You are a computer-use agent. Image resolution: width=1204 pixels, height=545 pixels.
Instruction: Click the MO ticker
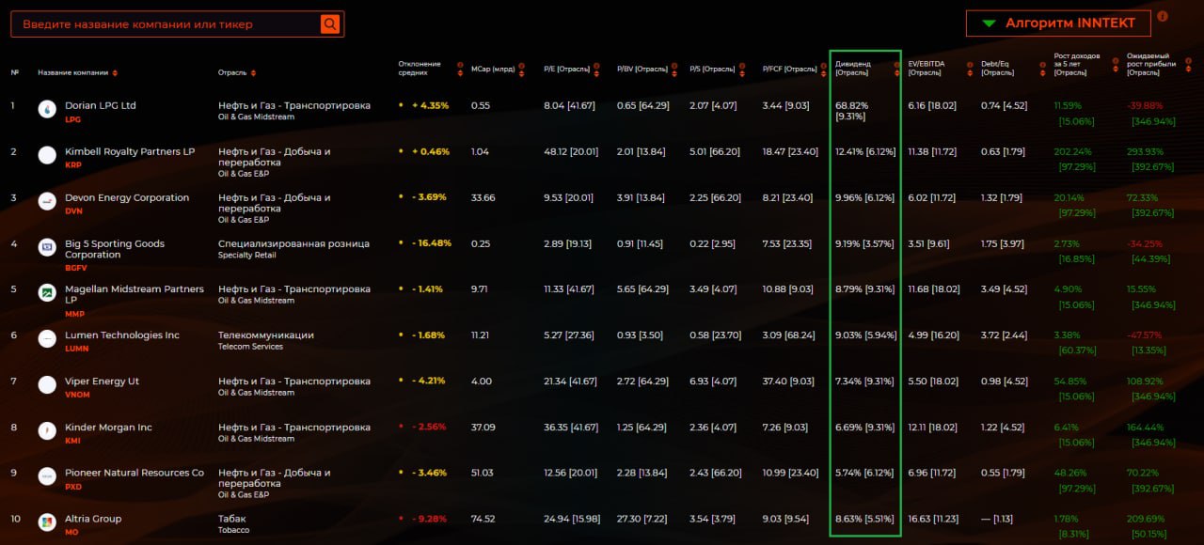[71, 532]
